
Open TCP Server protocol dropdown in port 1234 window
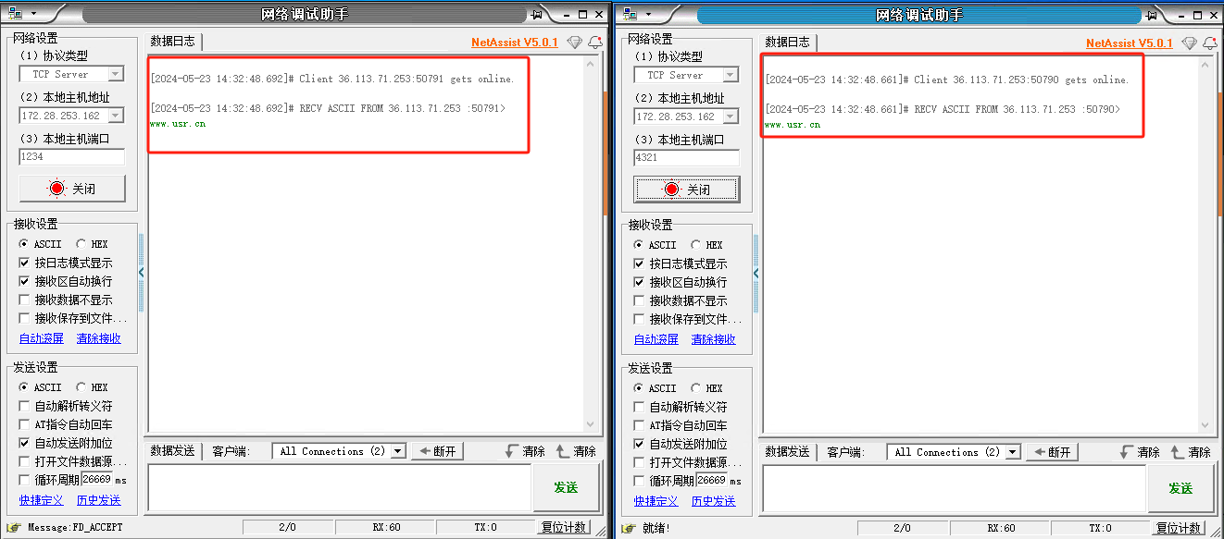click(116, 74)
